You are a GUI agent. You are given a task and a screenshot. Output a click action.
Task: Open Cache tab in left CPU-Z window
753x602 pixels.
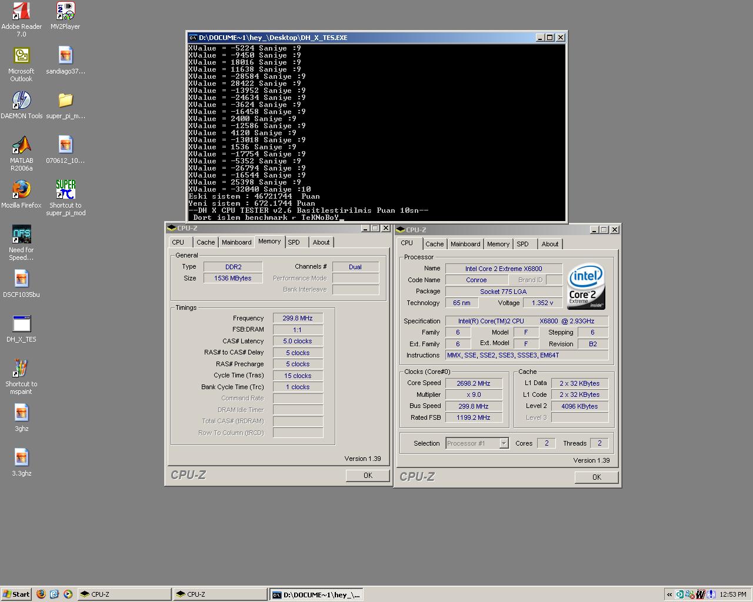205,242
